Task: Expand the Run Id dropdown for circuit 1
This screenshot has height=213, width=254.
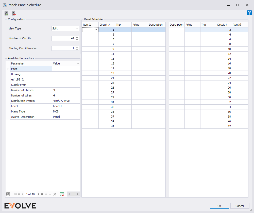Action: pyautogui.click(x=96, y=30)
